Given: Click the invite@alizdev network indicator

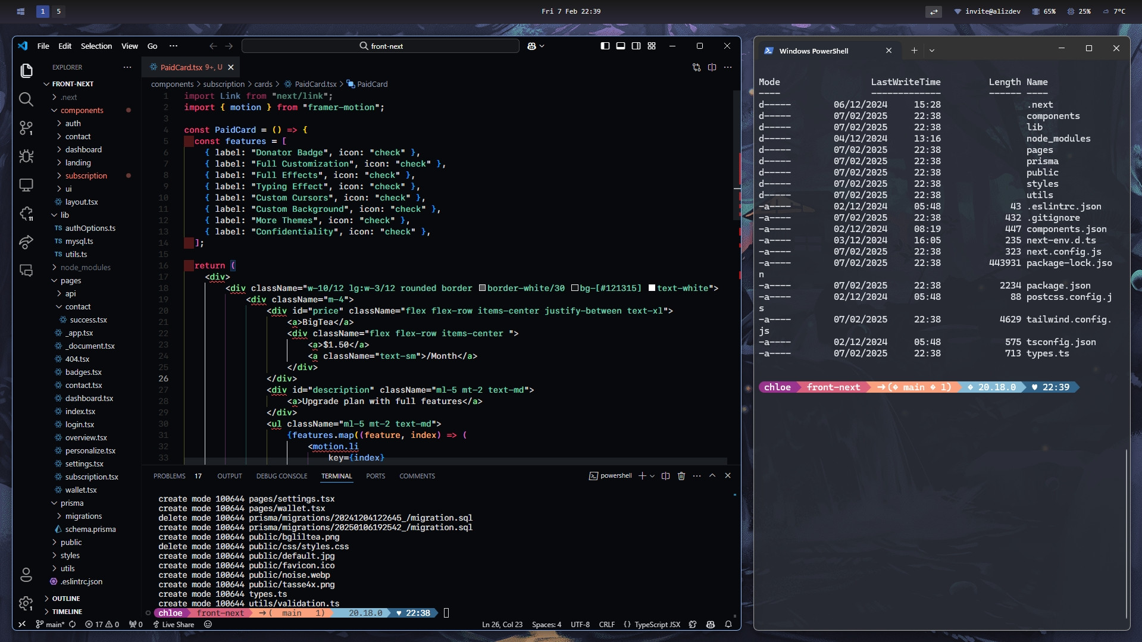Looking at the screenshot, I should (x=987, y=11).
